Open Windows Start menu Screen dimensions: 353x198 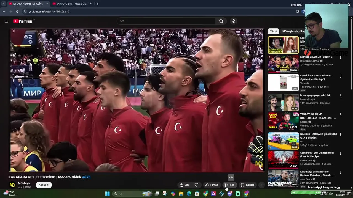click(x=107, y=194)
